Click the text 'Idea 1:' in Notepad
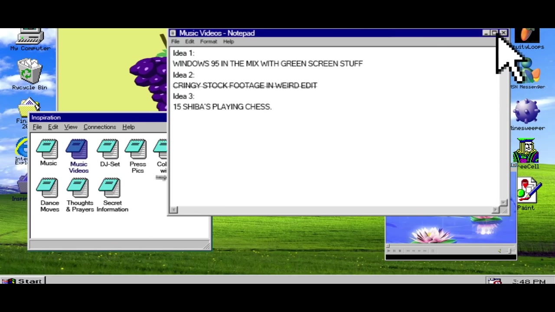Viewport: 555px width, 312px height. [183, 53]
